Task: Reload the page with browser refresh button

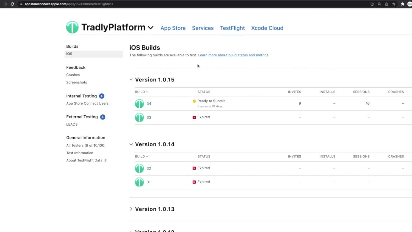Action: (x=12, y=4)
